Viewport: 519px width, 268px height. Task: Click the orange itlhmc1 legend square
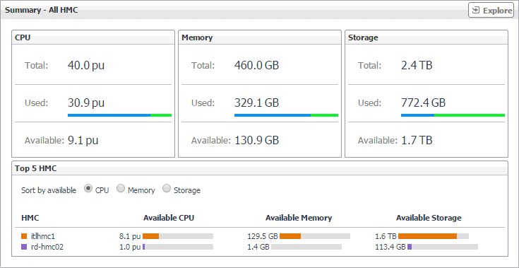24,236
